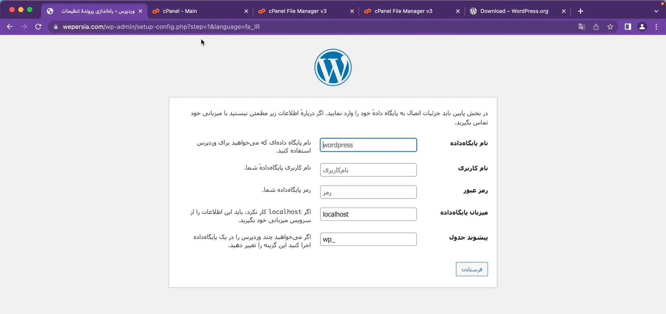Click the database password field
666x314 pixels.
click(x=368, y=192)
